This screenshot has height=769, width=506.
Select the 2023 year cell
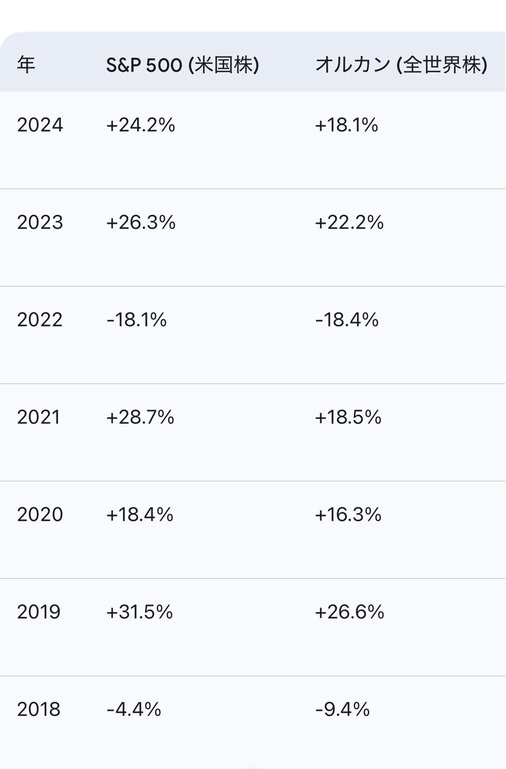click(40, 223)
